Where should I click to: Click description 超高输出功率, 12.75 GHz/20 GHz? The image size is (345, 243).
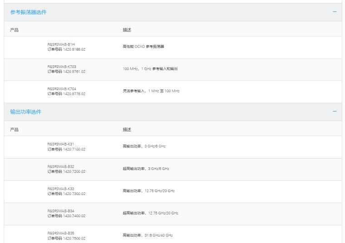[x=150, y=213]
